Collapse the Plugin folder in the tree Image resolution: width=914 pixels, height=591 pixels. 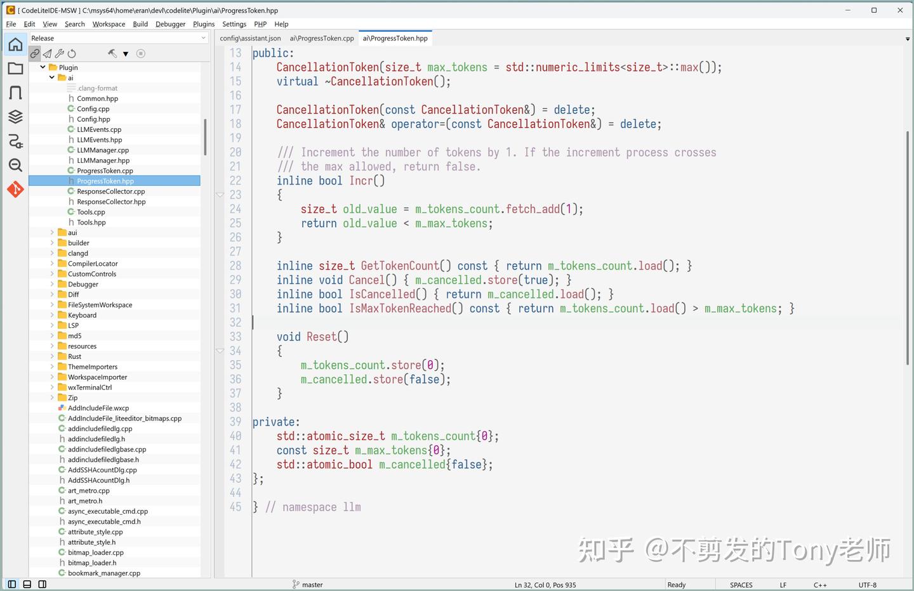coord(43,67)
